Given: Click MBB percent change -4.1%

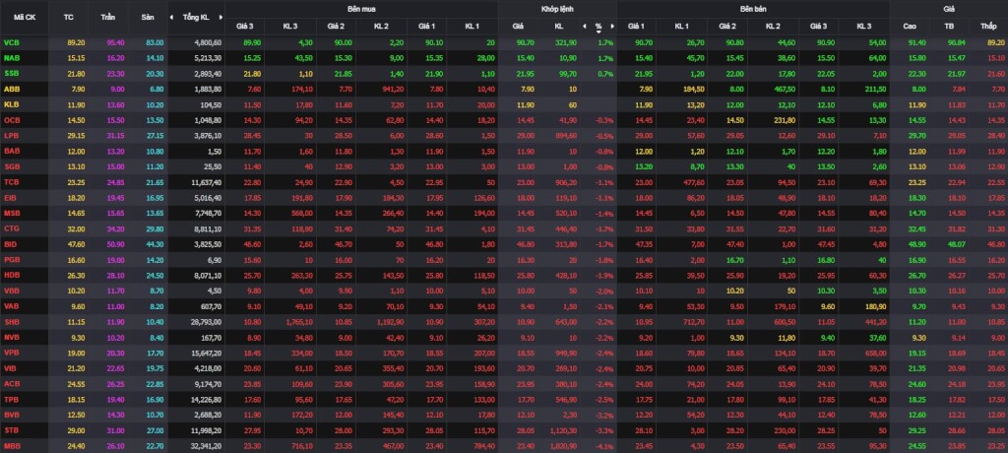Looking at the screenshot, I should pos(604,446).
